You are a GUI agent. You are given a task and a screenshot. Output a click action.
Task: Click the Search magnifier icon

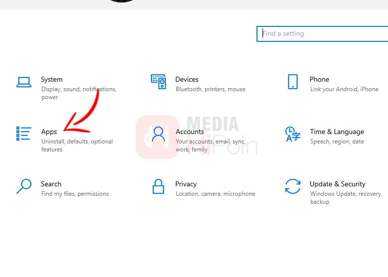(24, 186)
